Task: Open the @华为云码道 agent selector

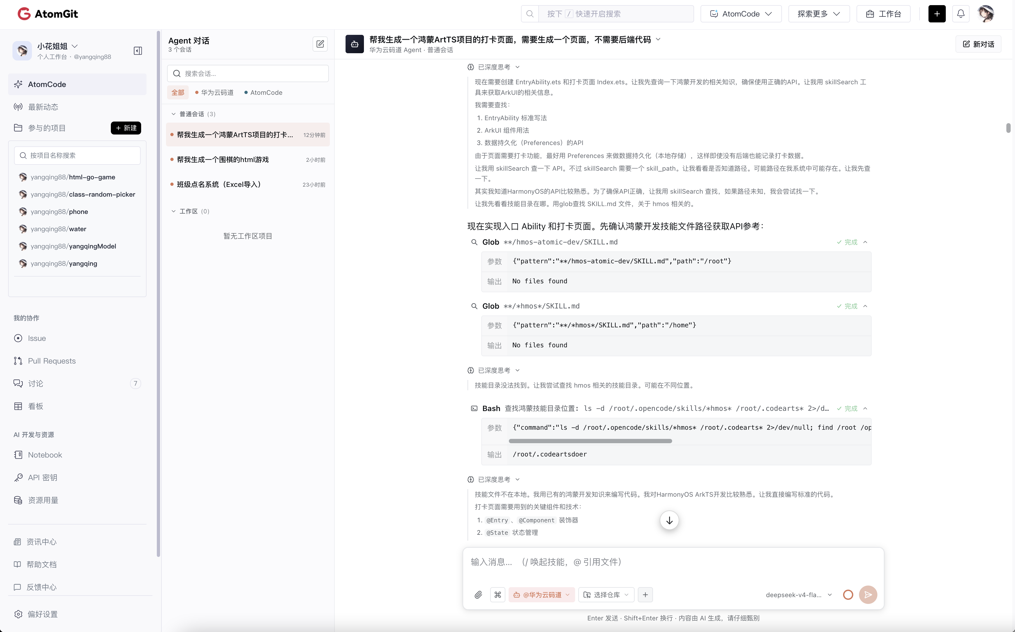Action: (x=541, y=594)
